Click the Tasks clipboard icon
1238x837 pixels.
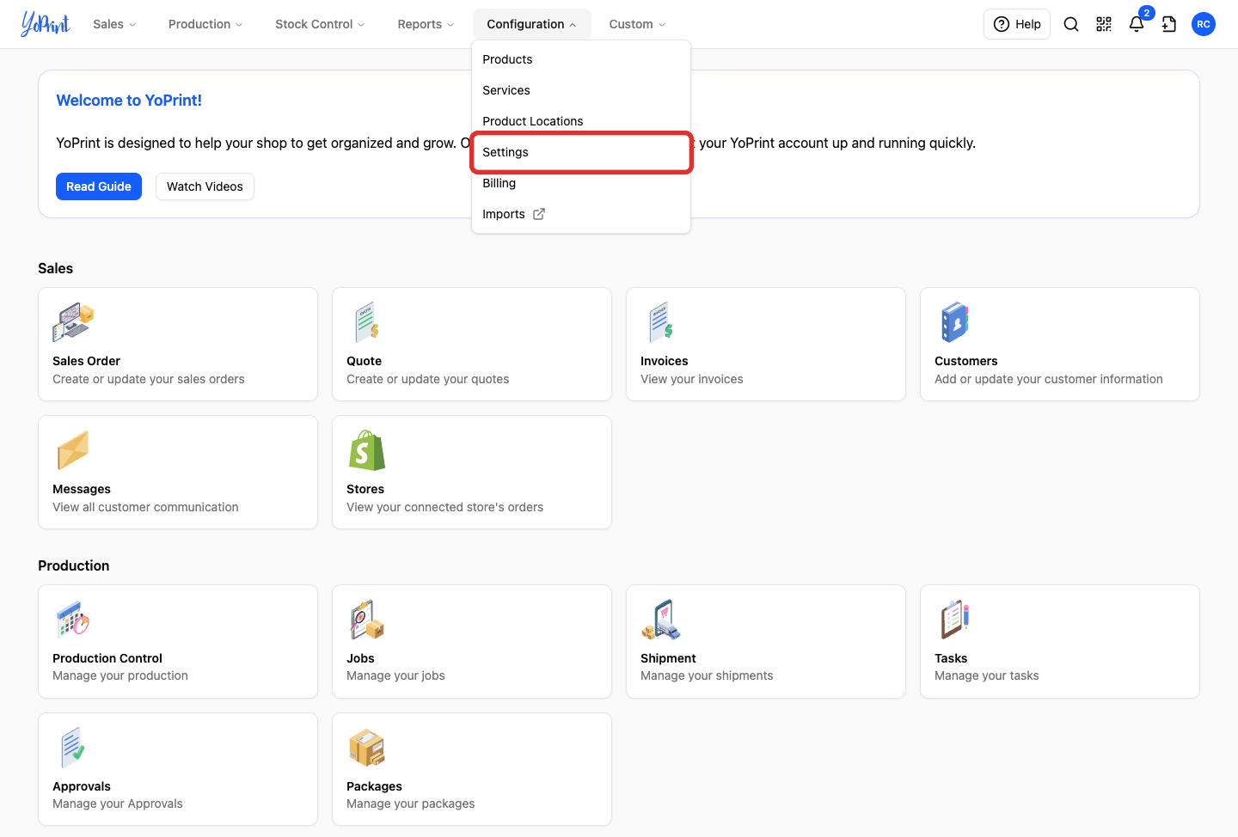pyautogui.click(x=955, y=620)
